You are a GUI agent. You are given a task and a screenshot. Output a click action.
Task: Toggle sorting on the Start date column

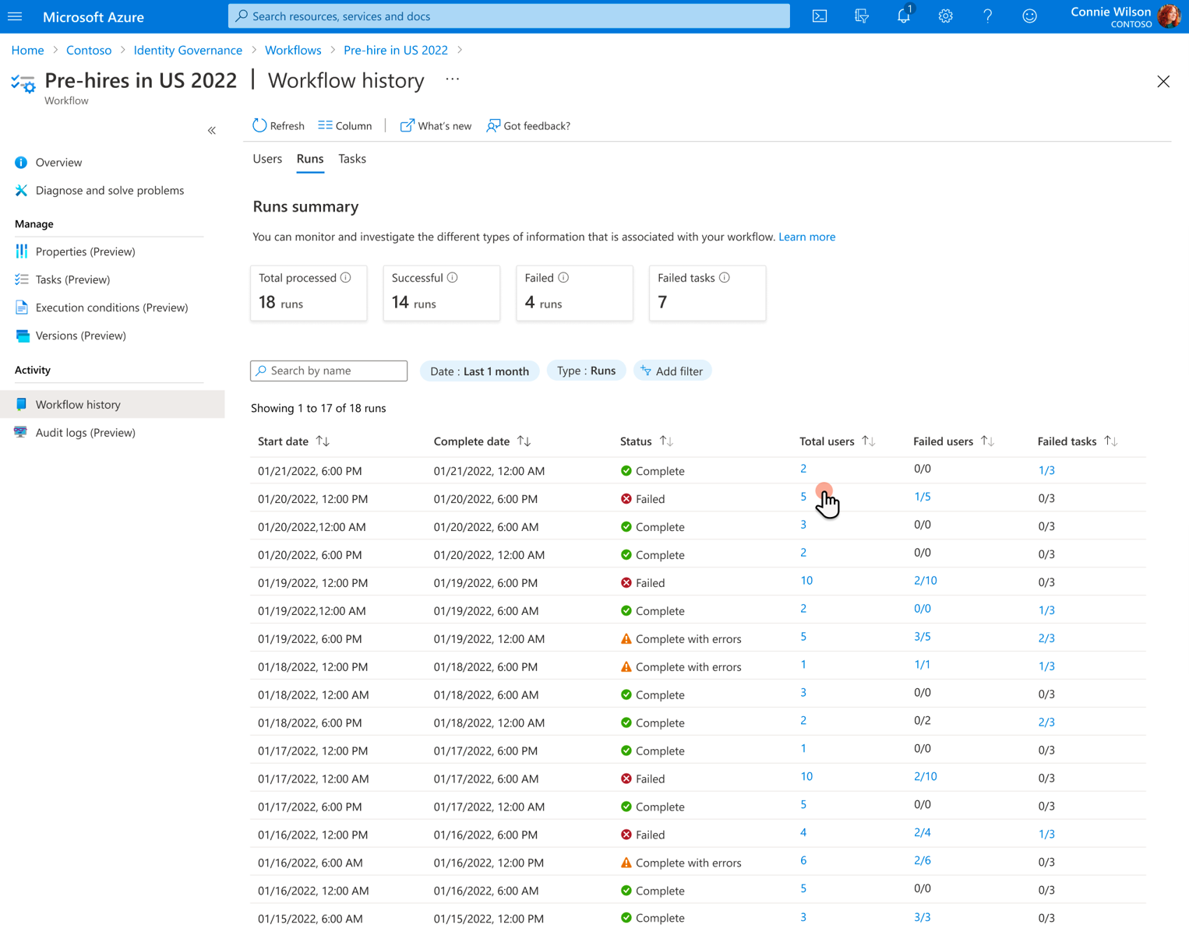pyautogui.click(x=323, y=441)
